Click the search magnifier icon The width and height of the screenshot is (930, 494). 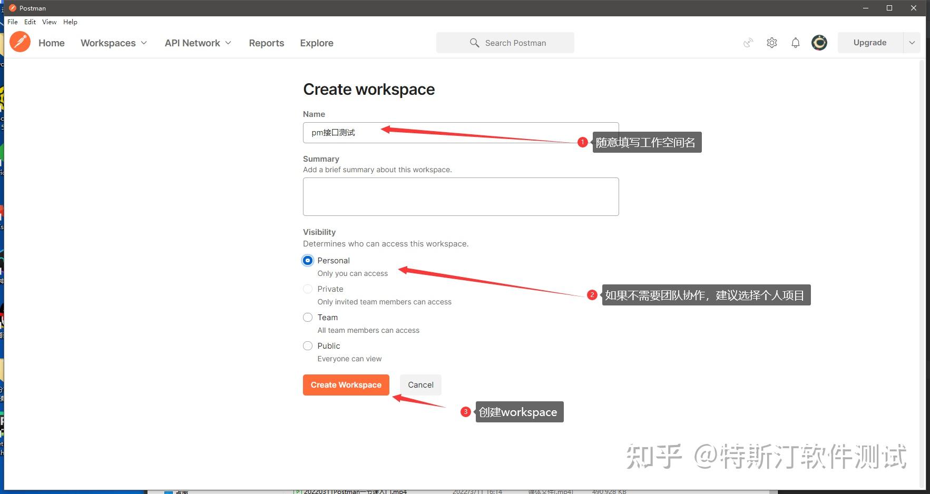point(474,43)
